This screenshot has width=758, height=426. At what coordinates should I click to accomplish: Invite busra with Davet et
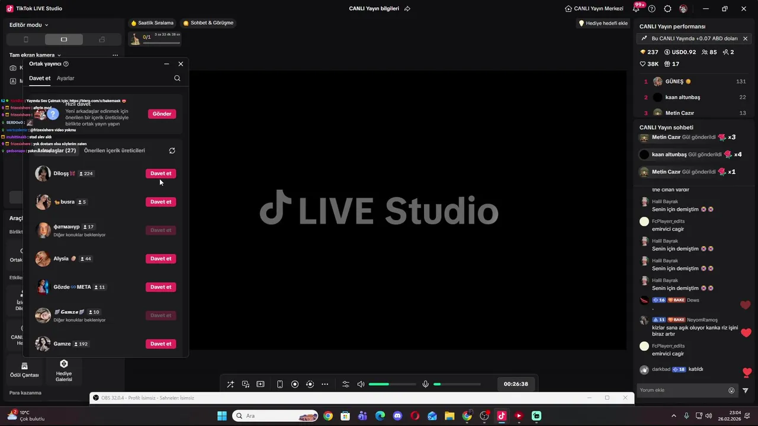(160, 202)
